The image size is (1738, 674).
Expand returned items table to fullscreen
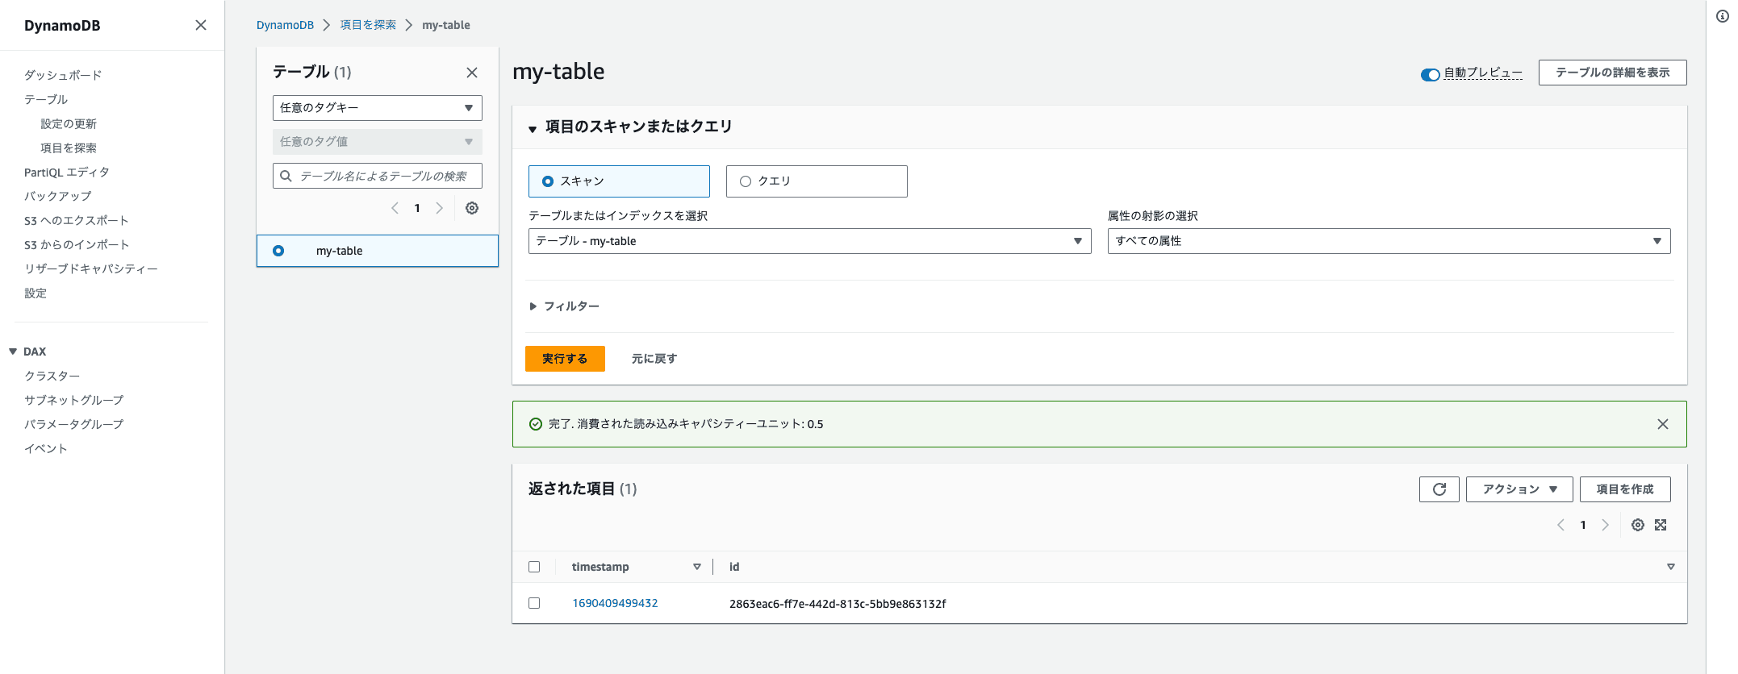point(1661,525)
